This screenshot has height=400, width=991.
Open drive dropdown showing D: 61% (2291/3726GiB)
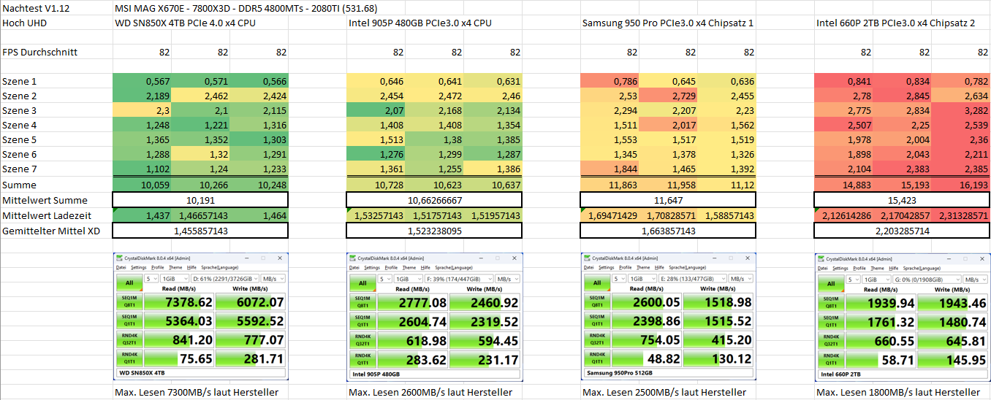point(224,279)
